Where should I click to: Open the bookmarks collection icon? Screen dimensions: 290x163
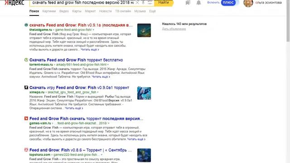point(188,3)
